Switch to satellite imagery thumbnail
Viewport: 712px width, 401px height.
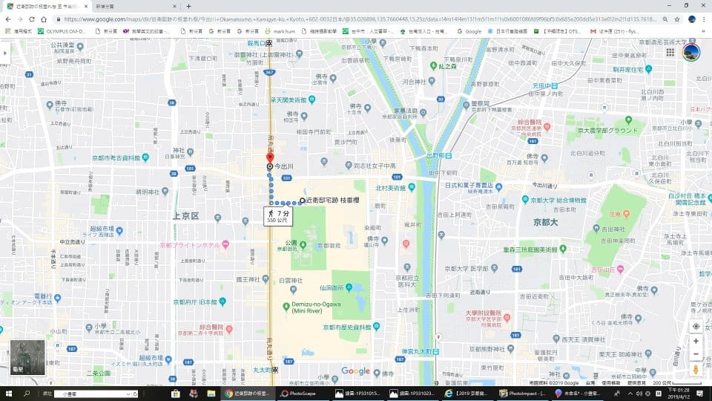[x=27, y=358]
